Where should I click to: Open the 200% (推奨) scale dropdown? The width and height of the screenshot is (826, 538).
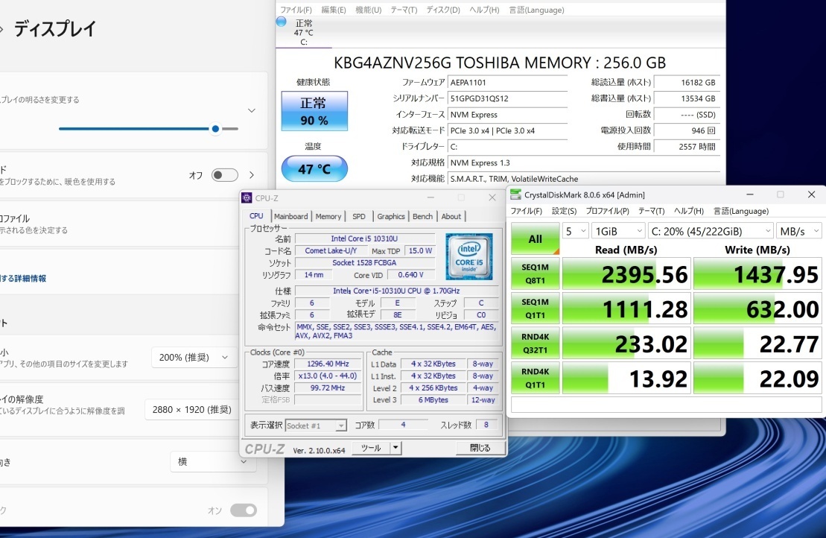(194, 357)
